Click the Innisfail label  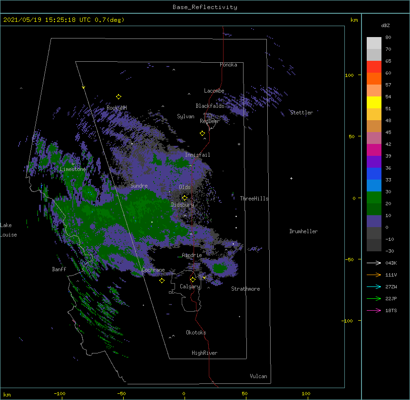pos(198,155)
